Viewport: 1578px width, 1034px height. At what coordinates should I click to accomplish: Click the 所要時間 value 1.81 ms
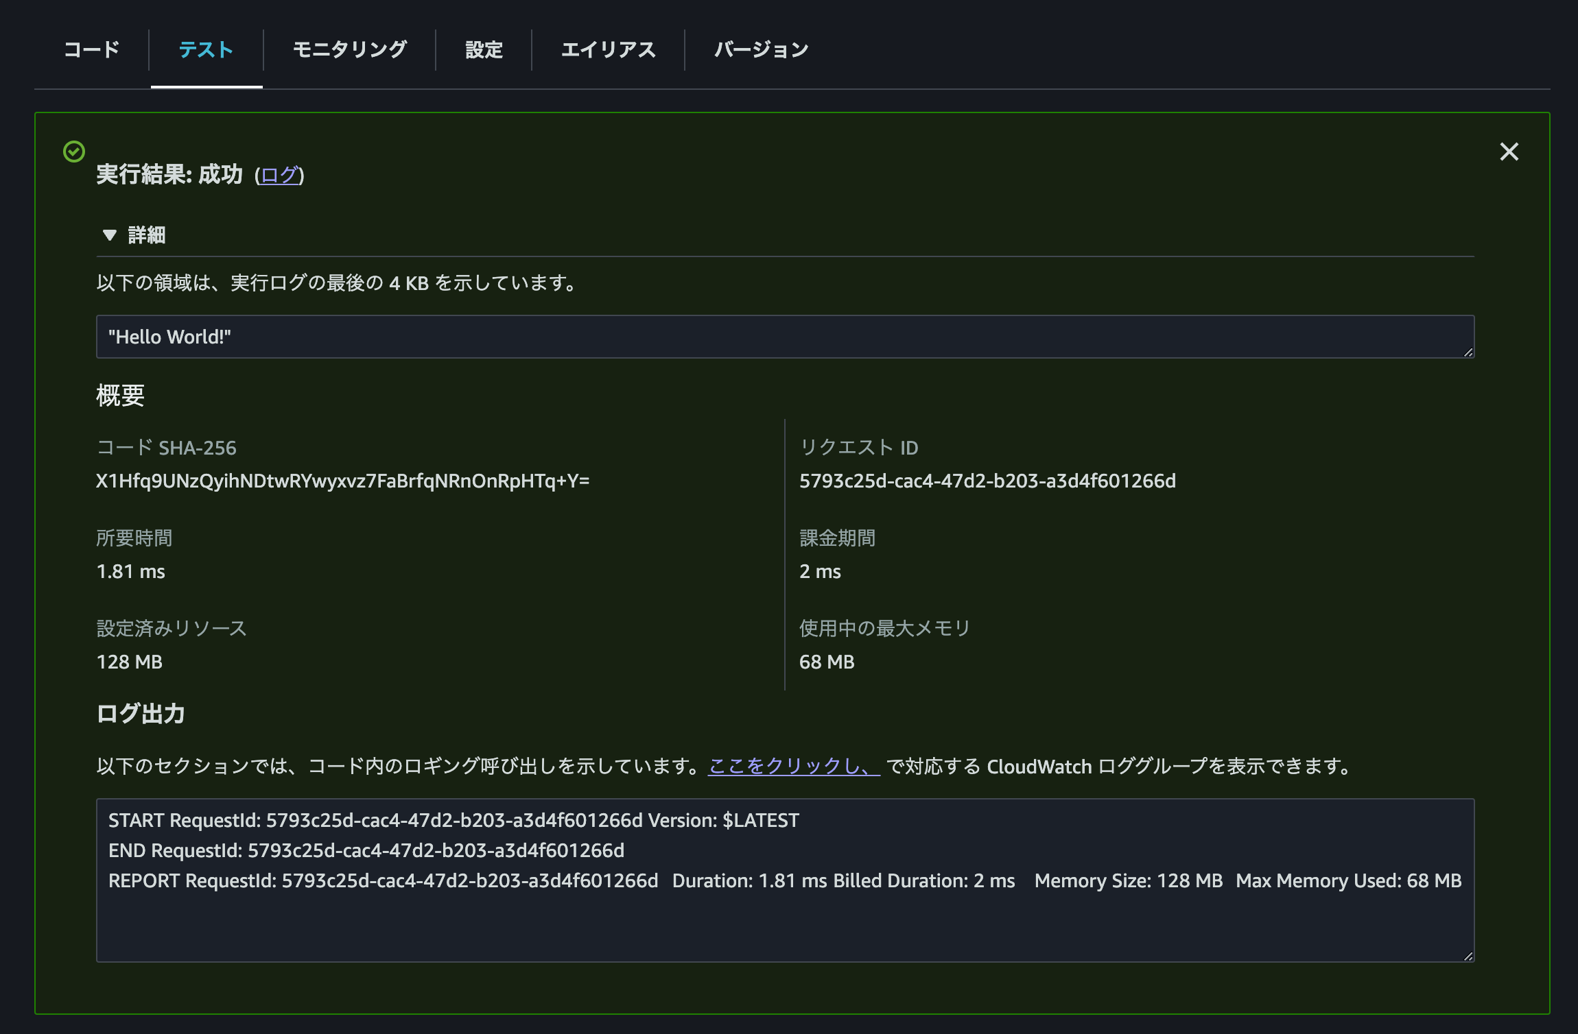pyautogui.click(x=131, y=572)
